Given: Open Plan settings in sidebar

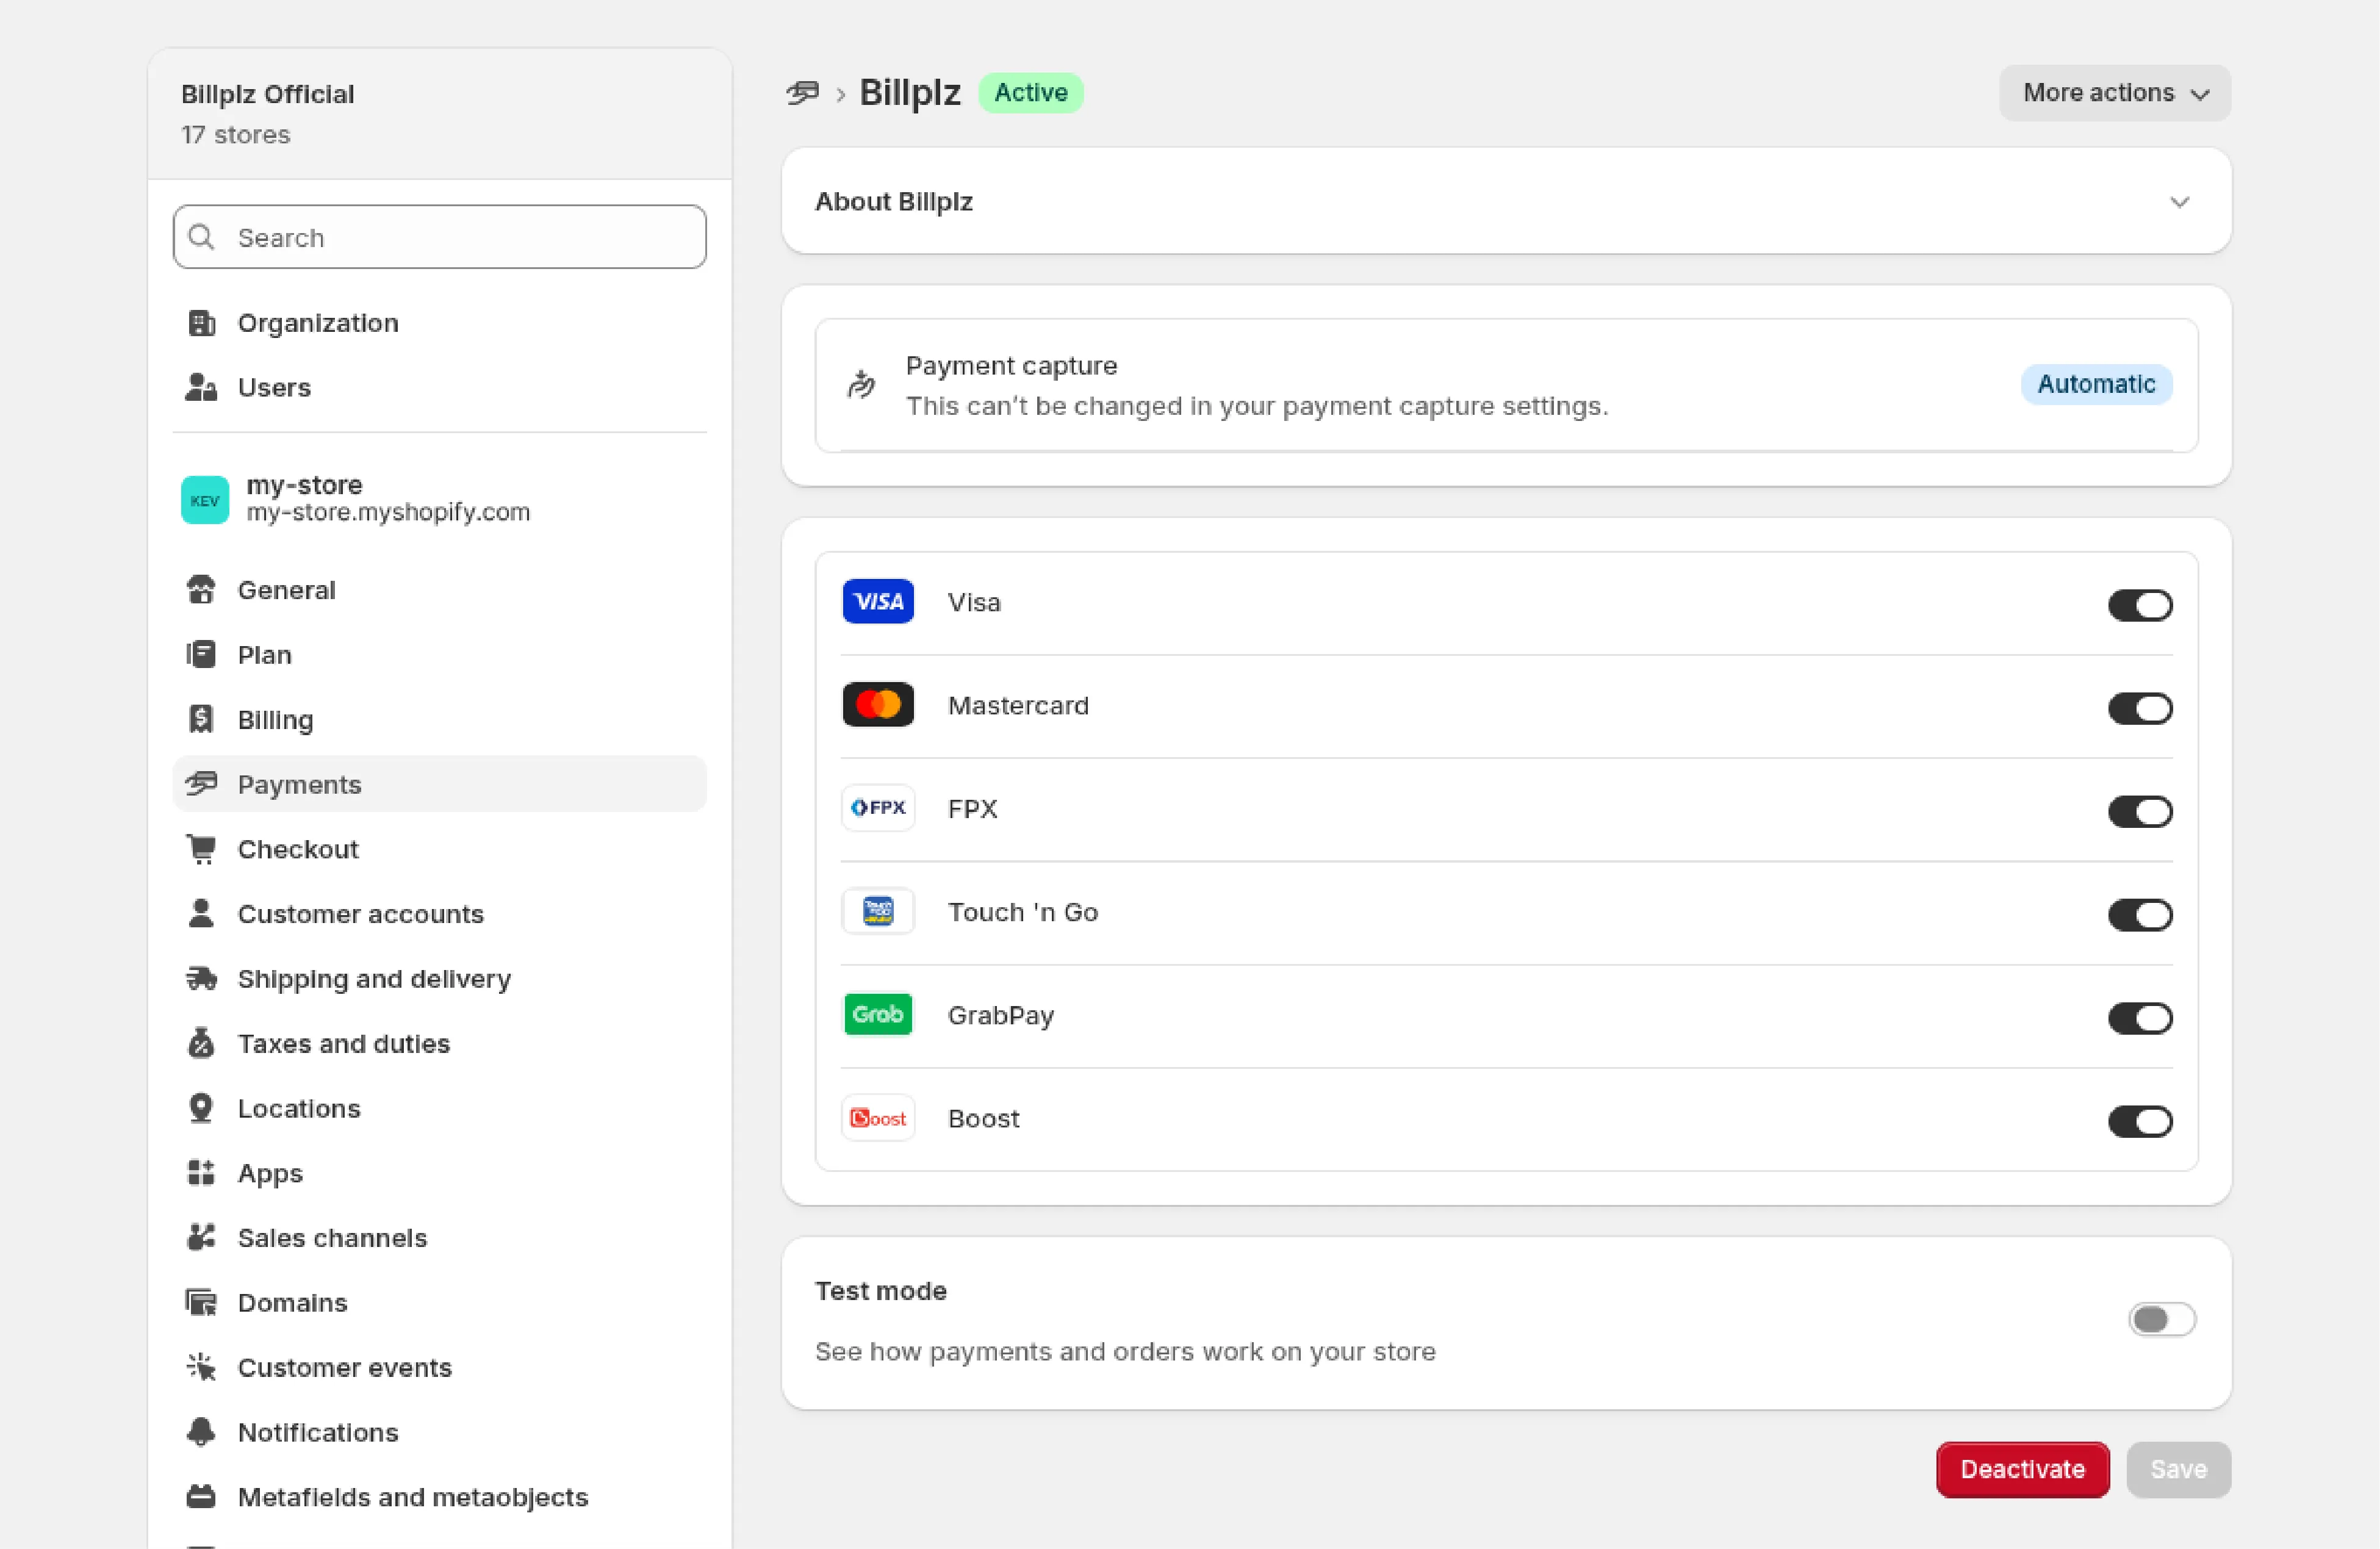Looking at the screenshot, I should click(x=440, y=654).
